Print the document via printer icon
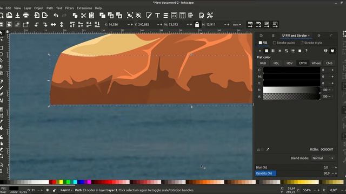The width and height of the screenshot is (346, 194). tap(26, 15)
